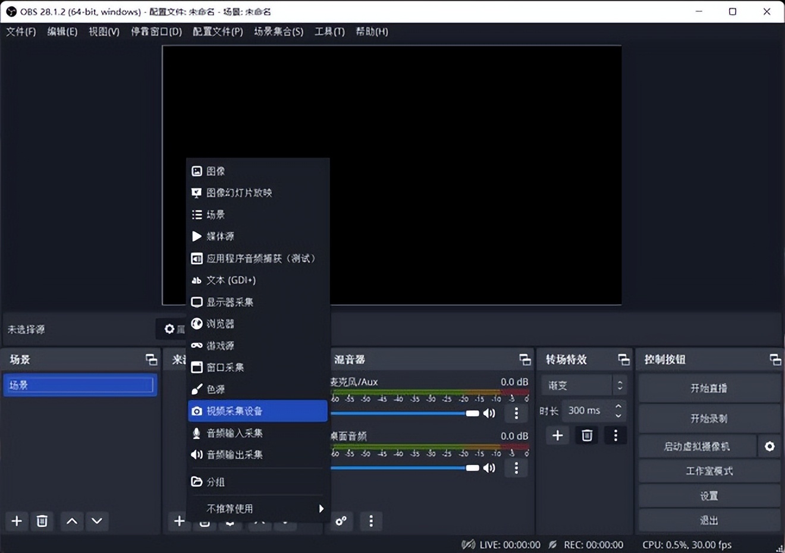Open the 编辑(E) menu

(x=62, y=32)
